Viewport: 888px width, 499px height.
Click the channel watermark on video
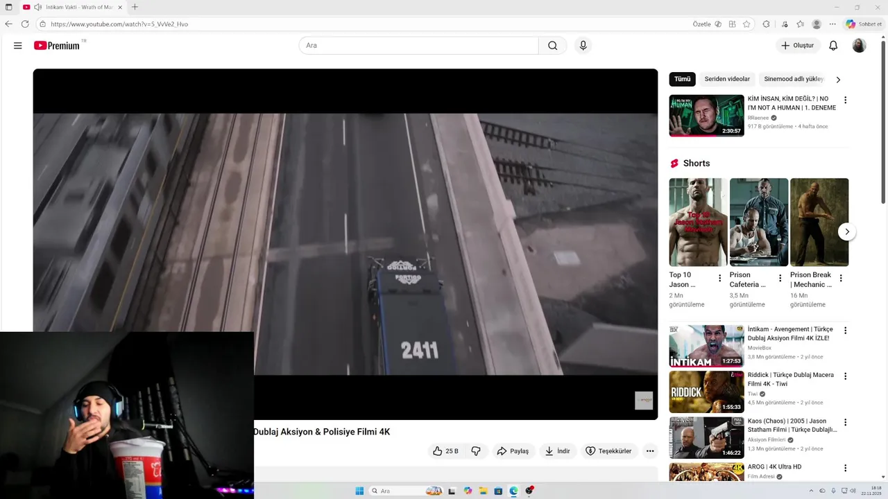pyautogui.click(x=644, y=401)
